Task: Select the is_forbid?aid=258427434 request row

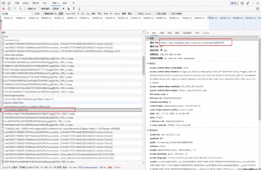Action: click(71, 110)
